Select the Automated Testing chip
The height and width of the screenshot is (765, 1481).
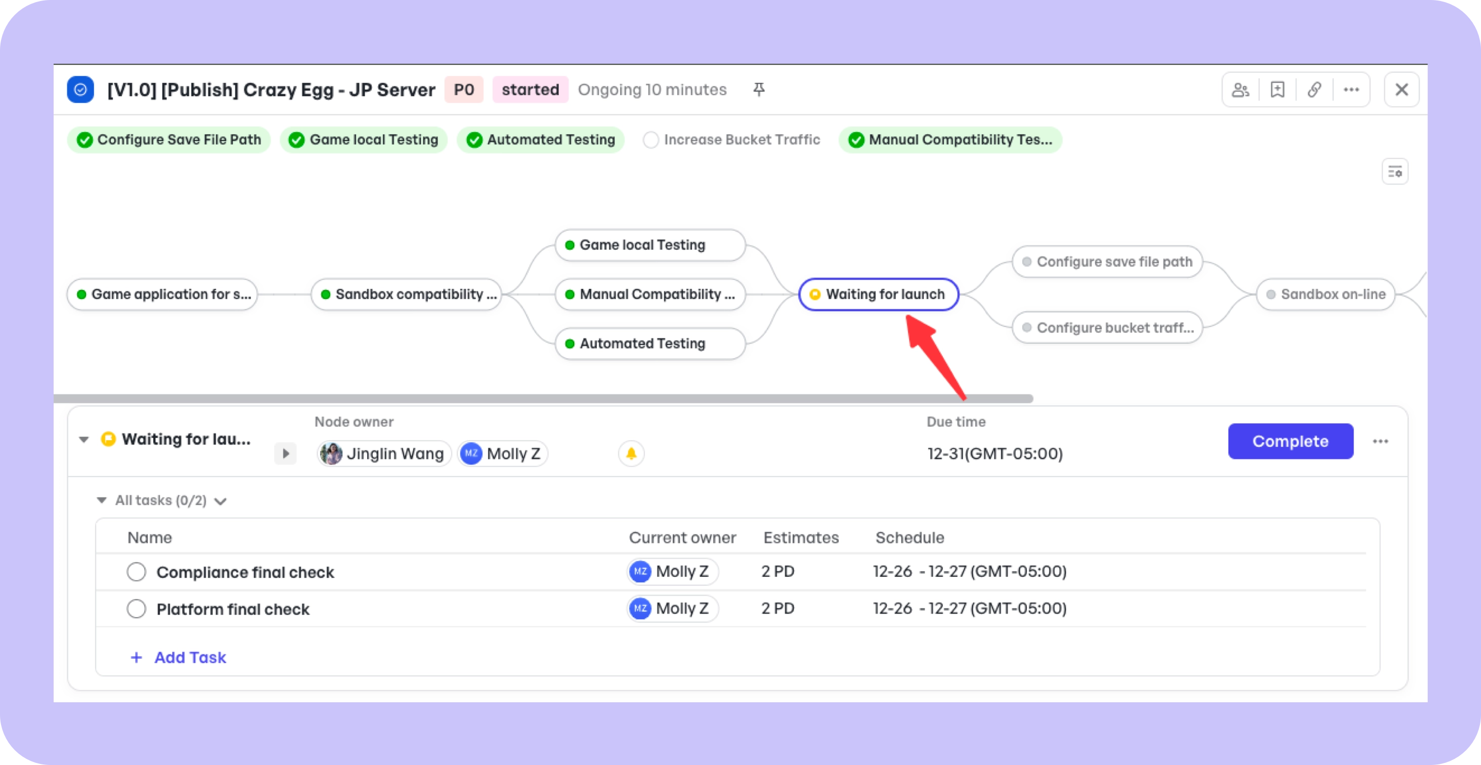(540, 140)
